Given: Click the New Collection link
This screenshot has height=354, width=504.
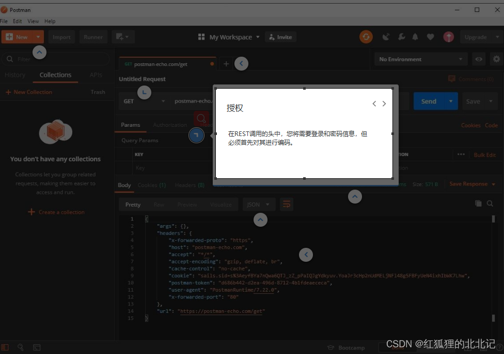Looking at the screenshot, I should 29,92.
